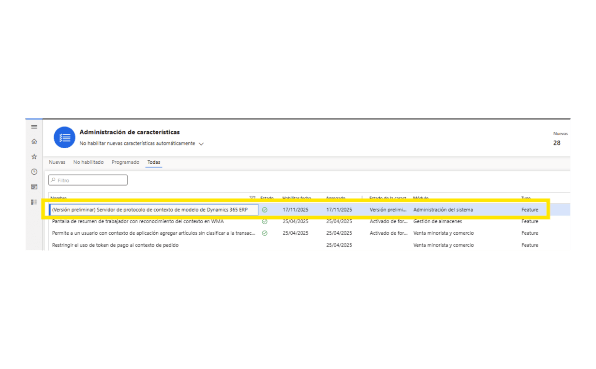596x369 pixels.
Task: Click enabled status icon for WMA worker summary row
Action: click(265, 222)
